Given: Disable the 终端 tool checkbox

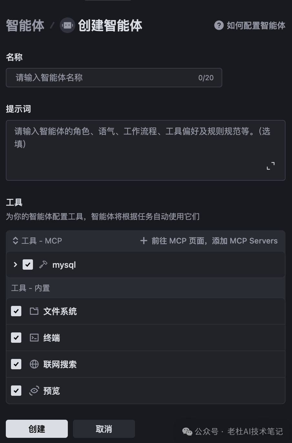Looking at the screenshot, I should 16,338.
